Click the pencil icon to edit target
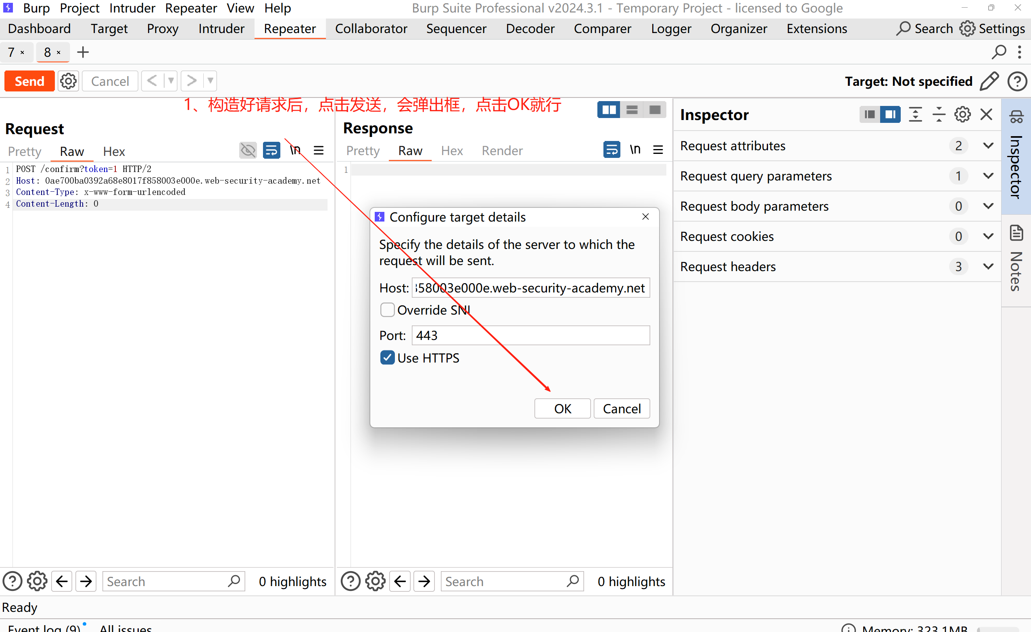Screen dimensions: 1031x632 tap(989, 81)
